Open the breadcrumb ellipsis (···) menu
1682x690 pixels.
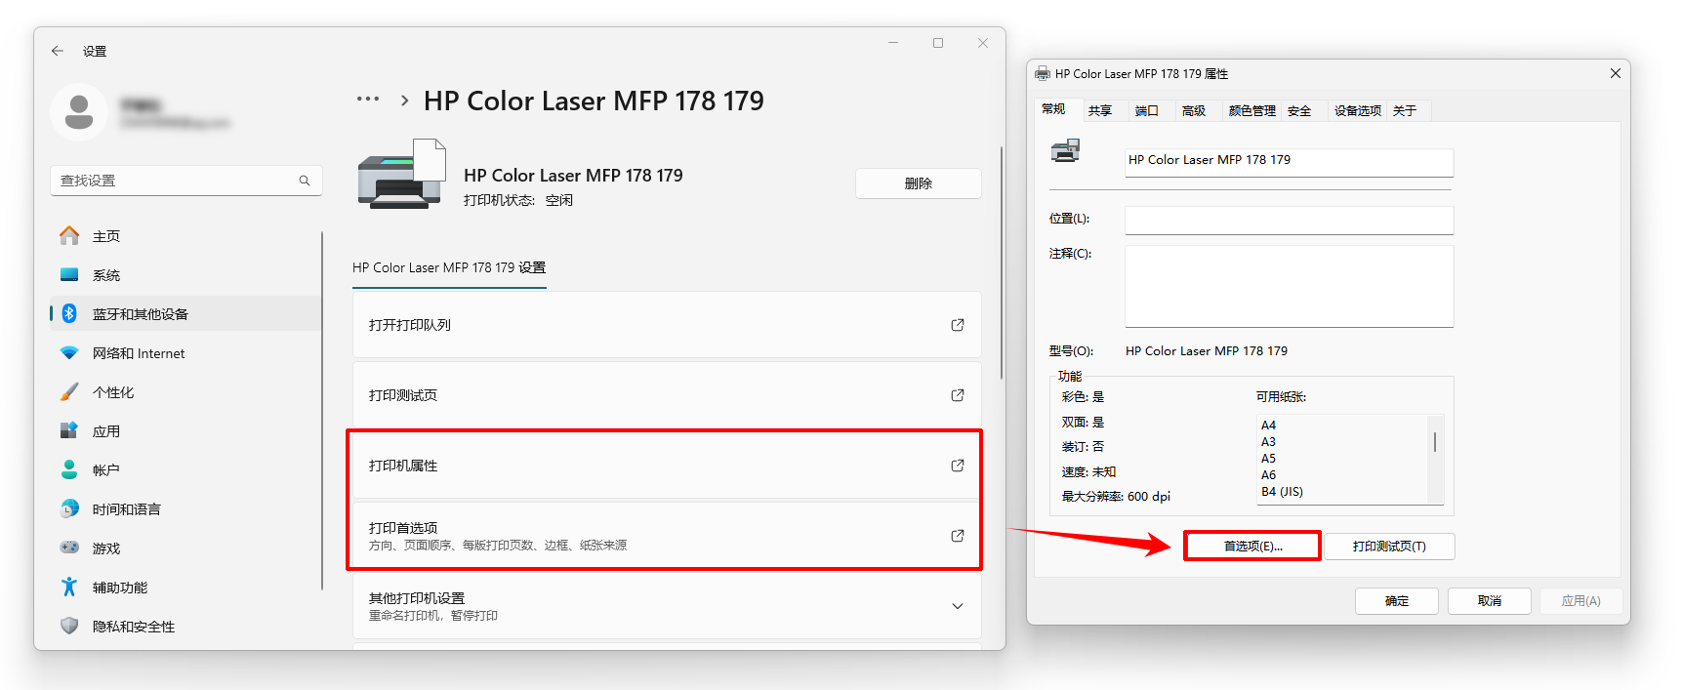(368, 100)
